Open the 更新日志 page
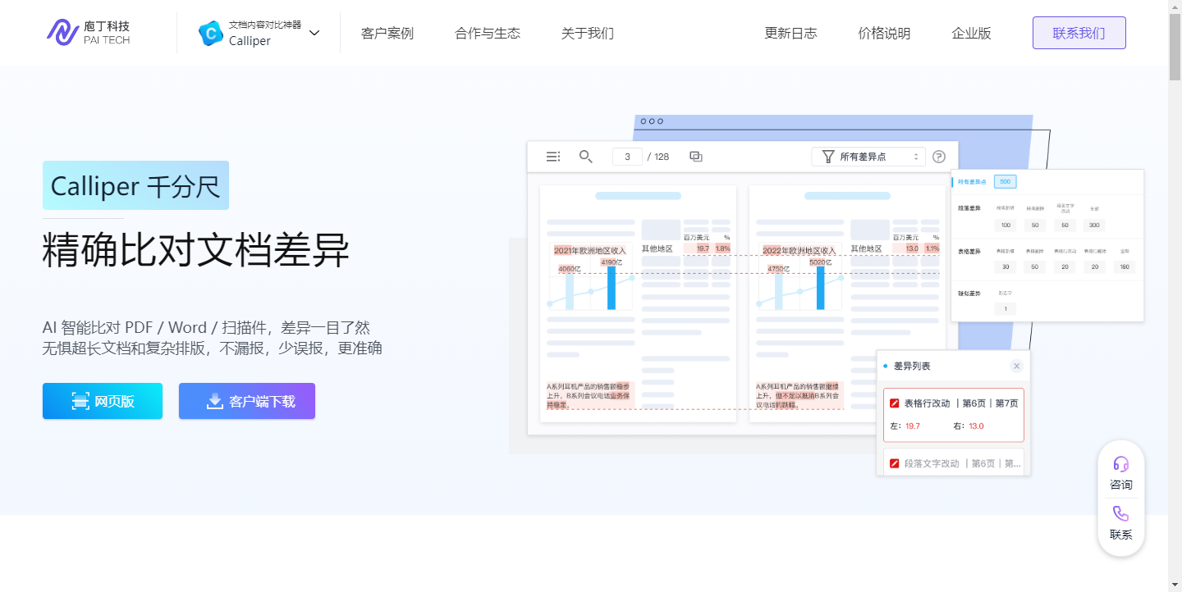The image size is (1182, 592). (791, 33)
